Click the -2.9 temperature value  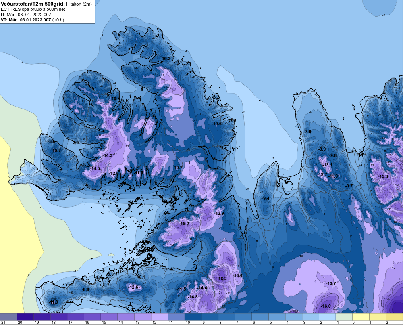click(x=75, y=143)
